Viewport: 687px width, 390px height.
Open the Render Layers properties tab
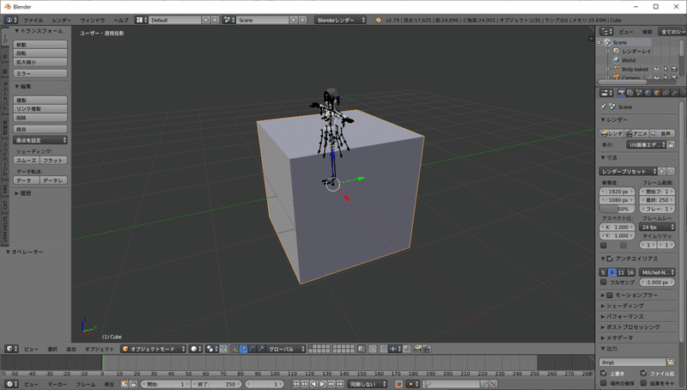click(x=630, y=93)
